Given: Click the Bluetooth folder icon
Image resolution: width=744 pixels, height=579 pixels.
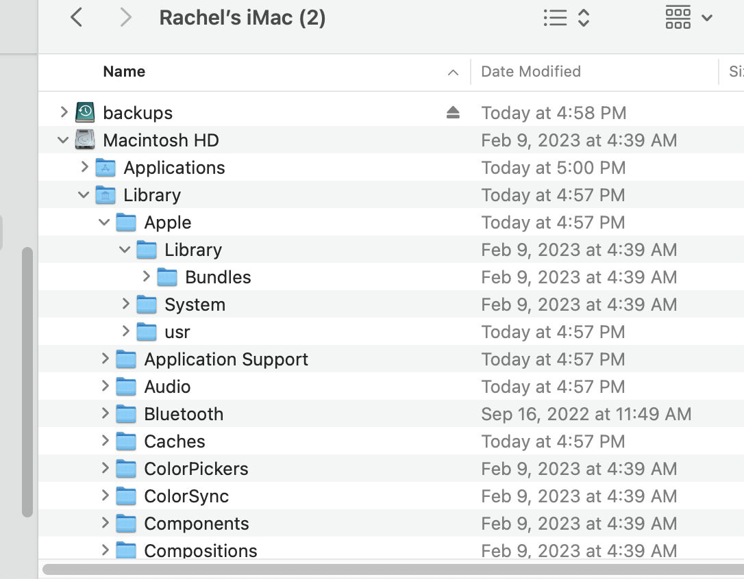Looking at the screenshot, I should click(126, 414).
